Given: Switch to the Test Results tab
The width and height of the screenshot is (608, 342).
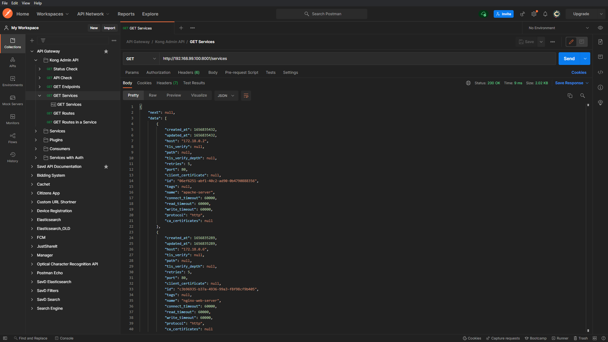Looking at the screenshot, I should pos(194,83).
